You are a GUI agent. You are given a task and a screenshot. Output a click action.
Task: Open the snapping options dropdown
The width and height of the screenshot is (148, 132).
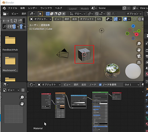coord(102,14)
